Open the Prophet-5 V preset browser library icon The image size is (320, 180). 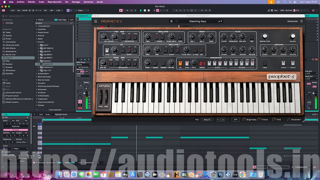[172, 21]
